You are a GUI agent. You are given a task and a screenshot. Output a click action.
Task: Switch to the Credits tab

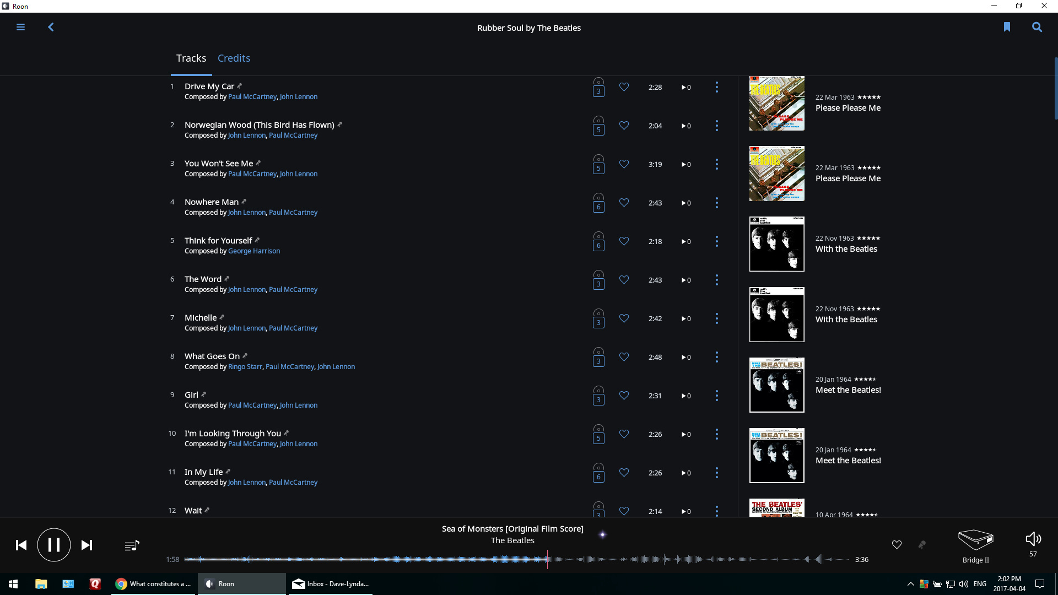[x=234, y=58]
